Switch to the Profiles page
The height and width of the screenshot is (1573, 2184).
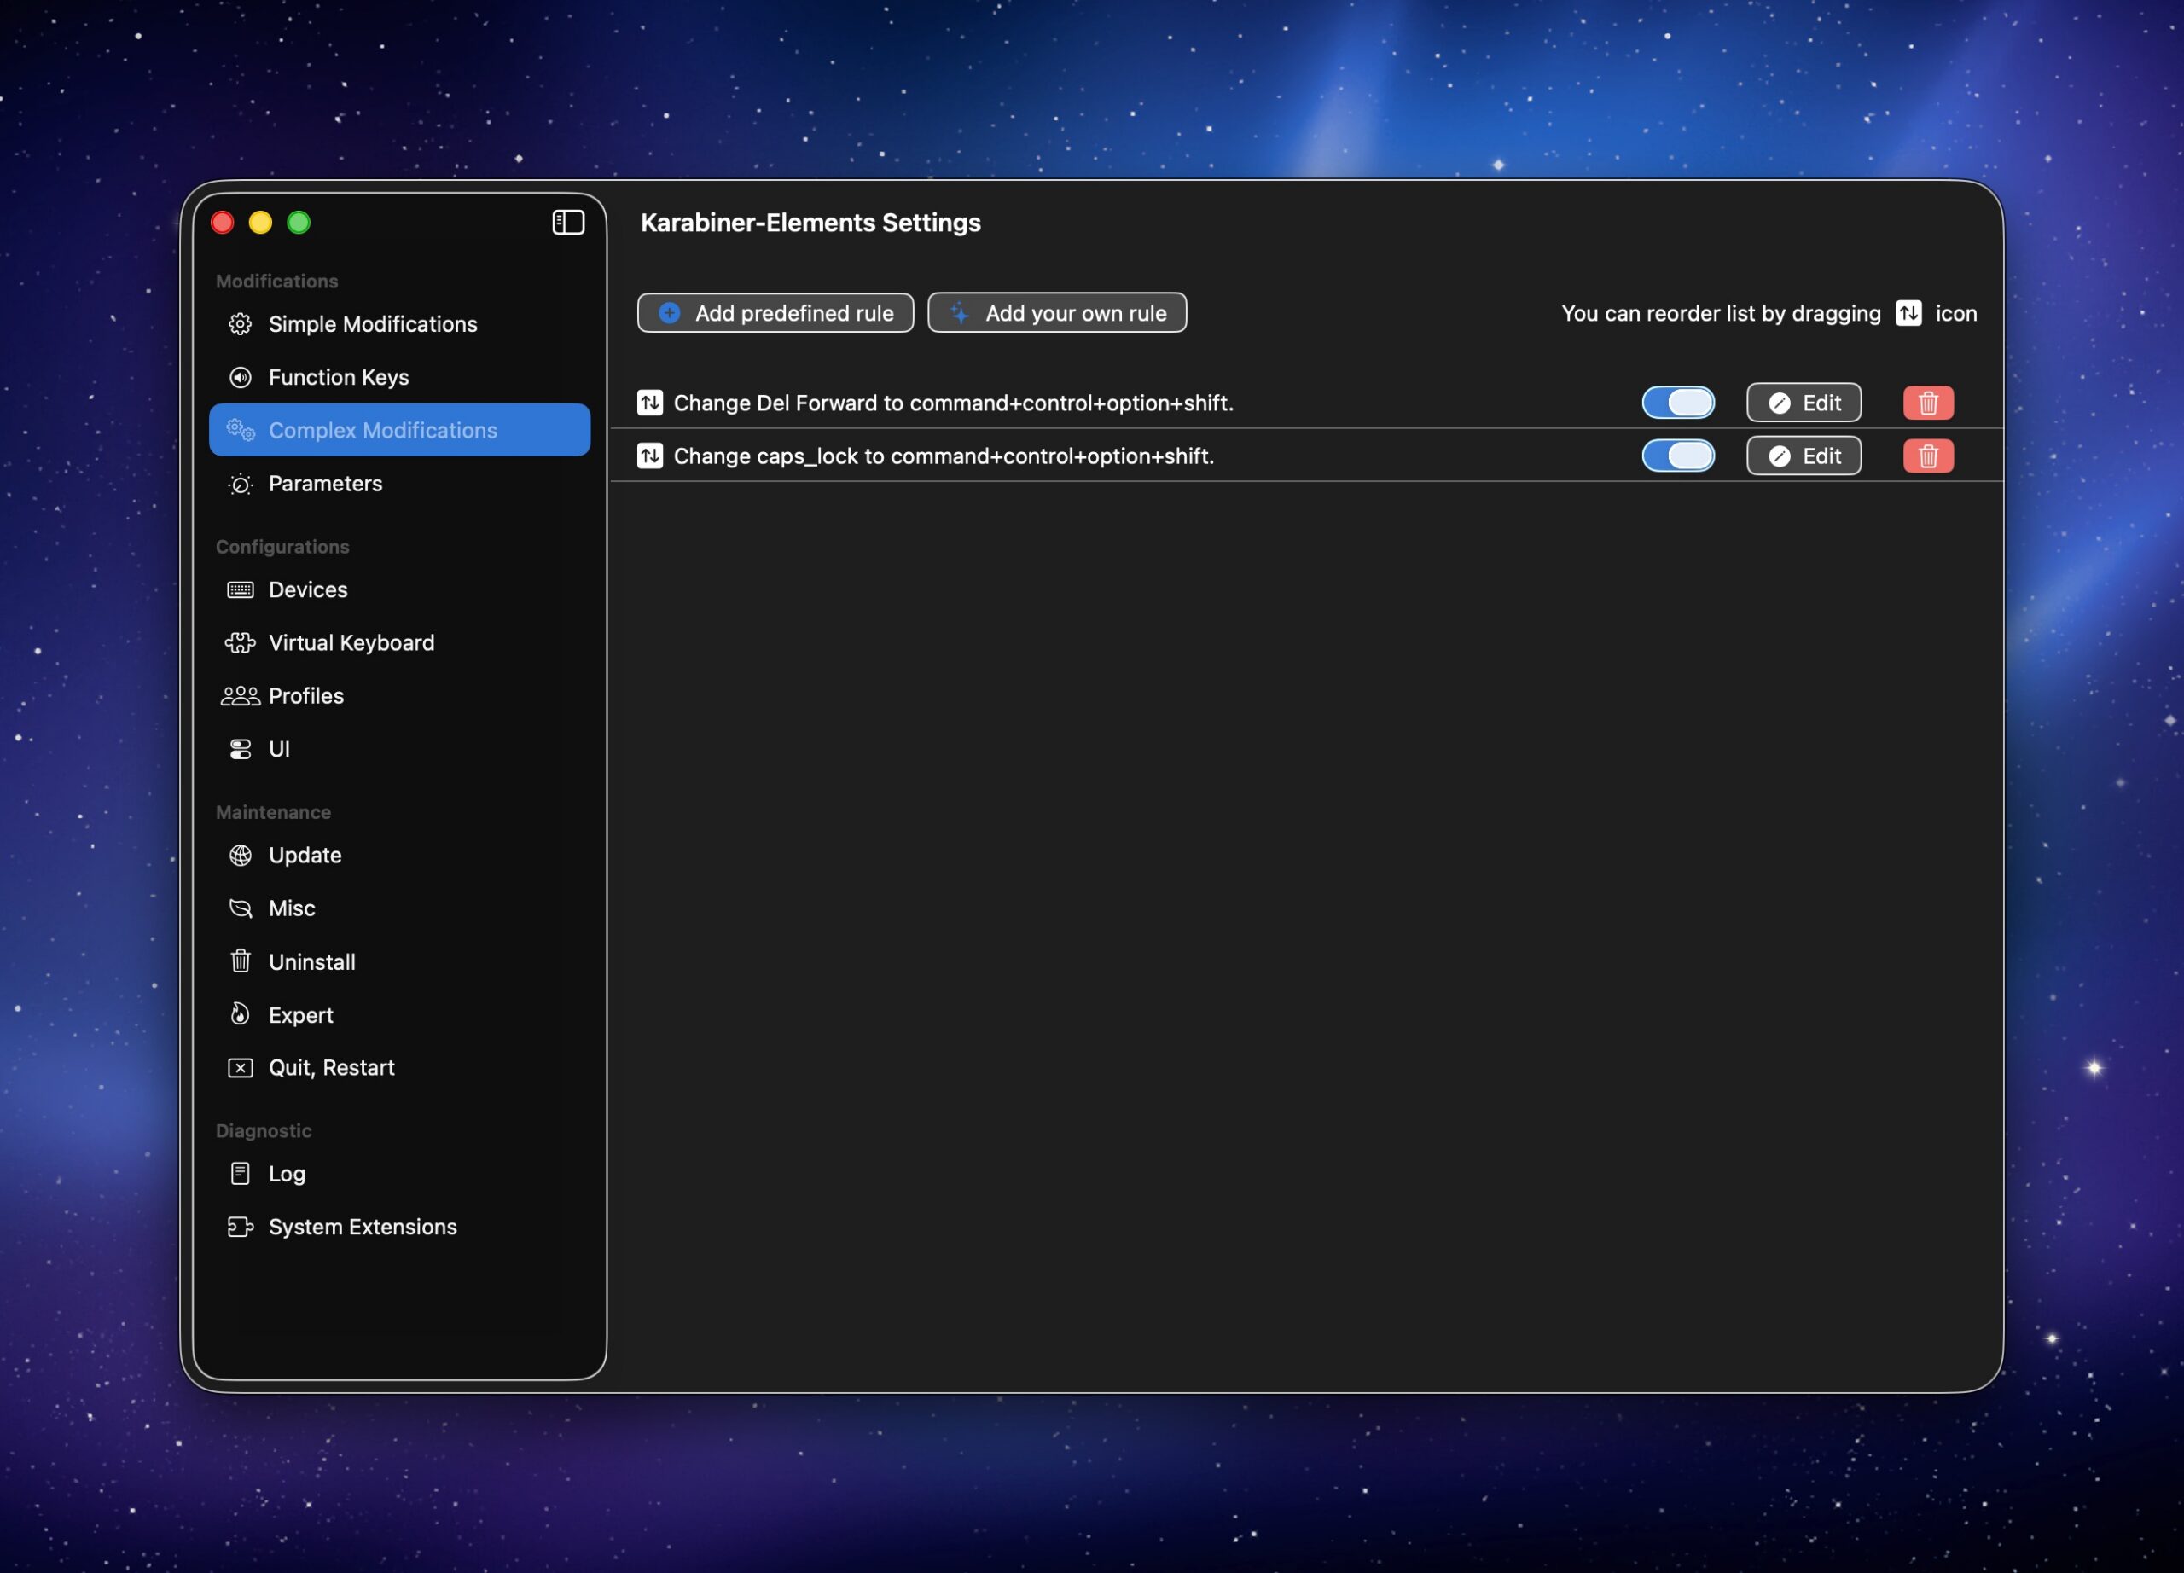[305, 695]
